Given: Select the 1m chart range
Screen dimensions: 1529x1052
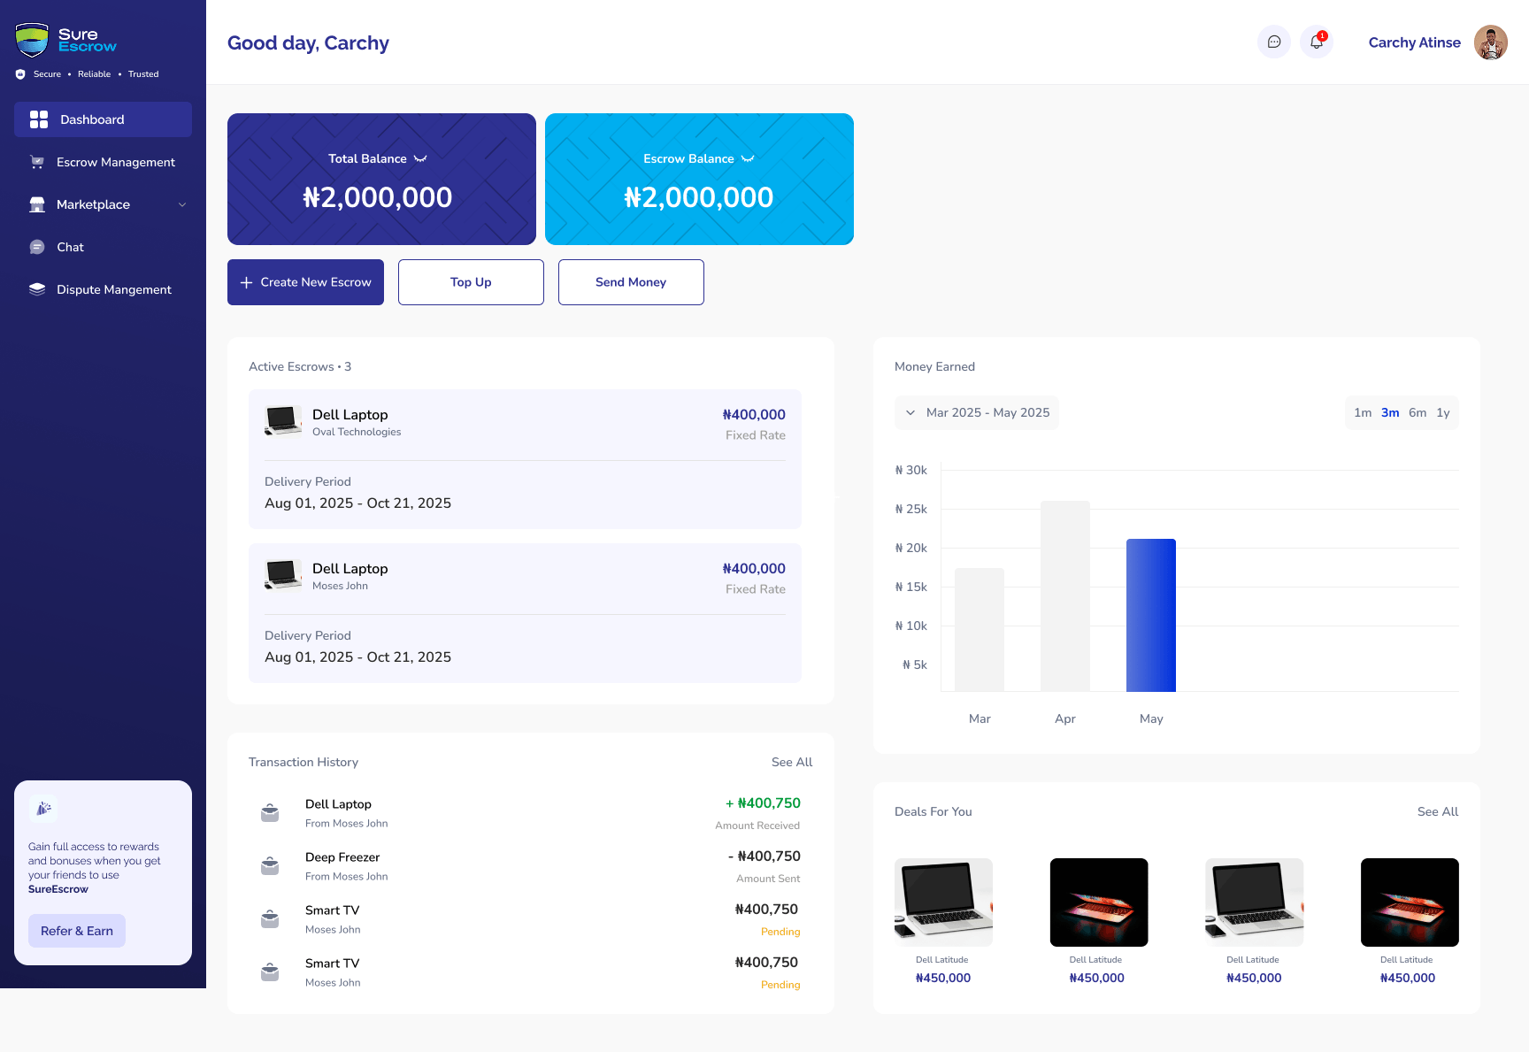Looking at the screenshot, I should pyautogui.click(x=1363, y=413).
